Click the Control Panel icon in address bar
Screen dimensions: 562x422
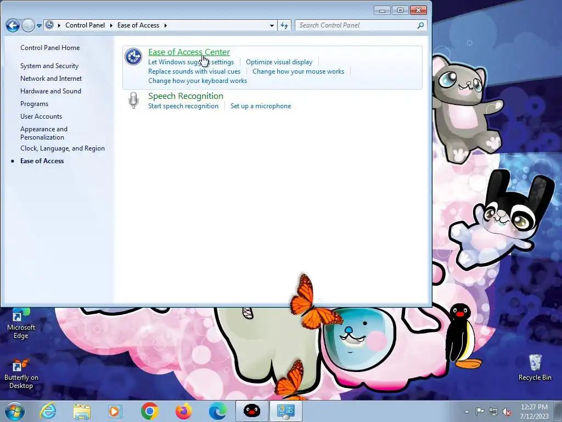tap(49, 25)
